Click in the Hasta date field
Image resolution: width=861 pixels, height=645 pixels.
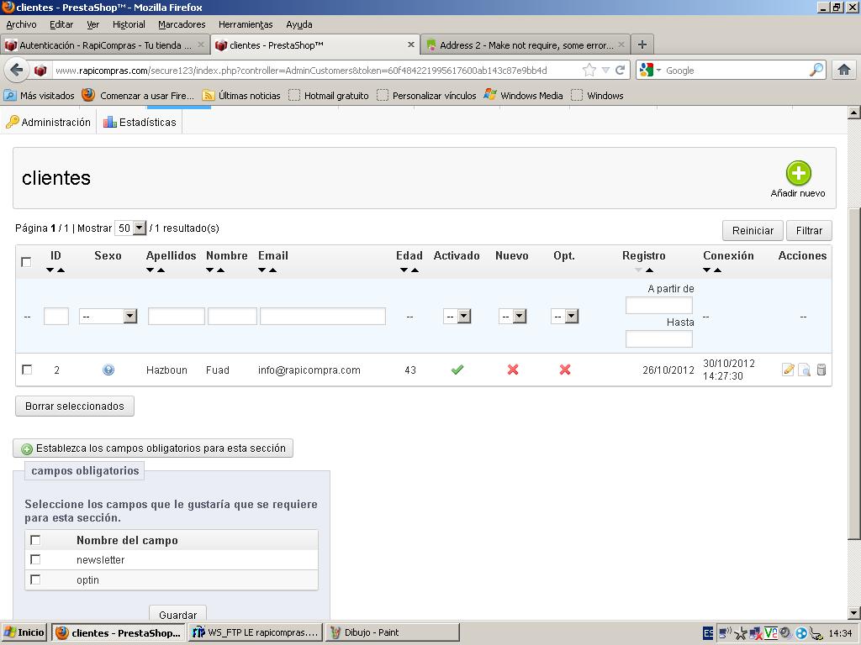[x=659, y=338]
